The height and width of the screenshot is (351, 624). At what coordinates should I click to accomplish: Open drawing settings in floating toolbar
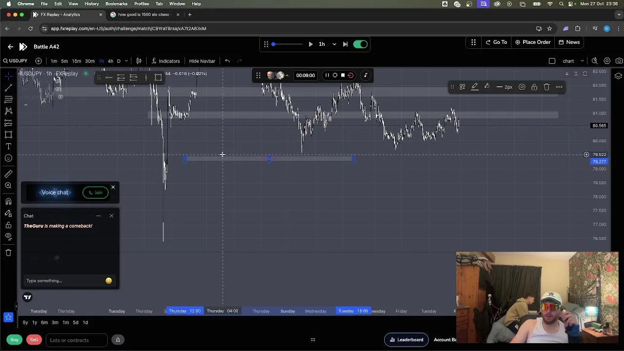(522, 87)
